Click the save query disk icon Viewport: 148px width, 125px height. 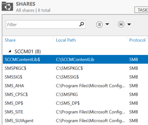121,24
